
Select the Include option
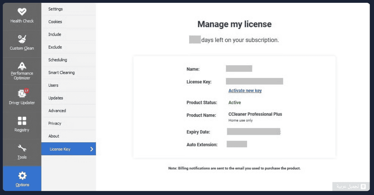55,34
